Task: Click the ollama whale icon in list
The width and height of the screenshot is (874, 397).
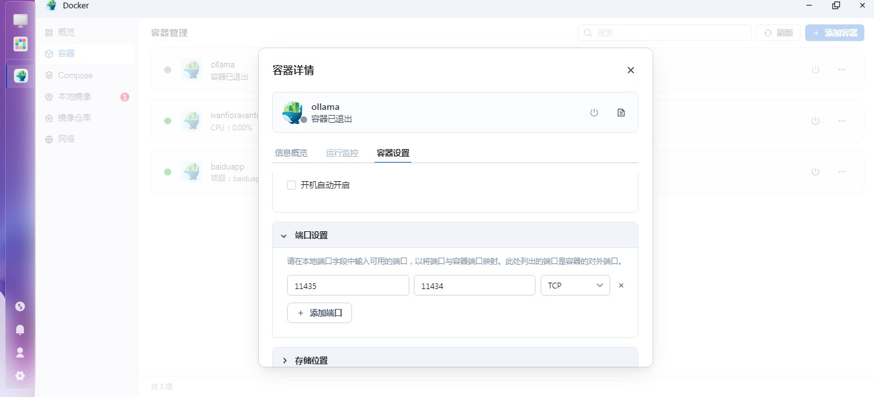Action: click(191, 69)
